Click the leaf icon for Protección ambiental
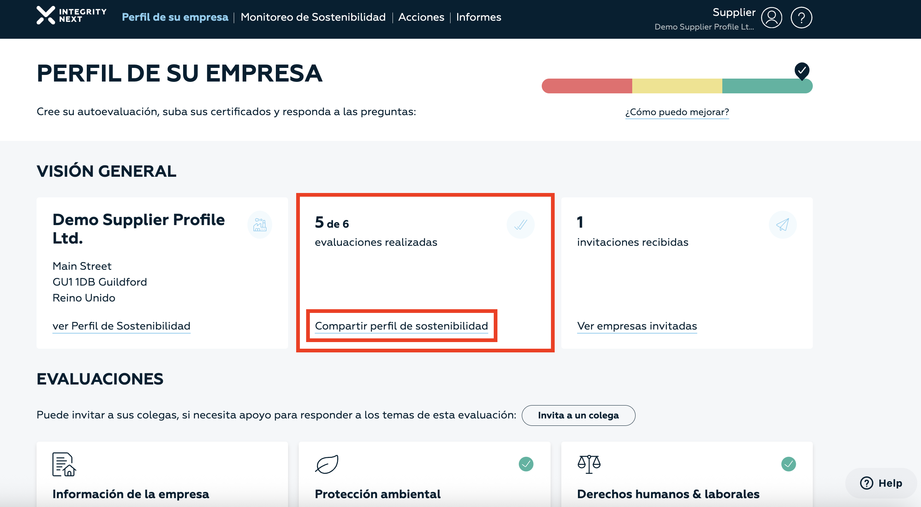921x507 pixels. pyautogui.click(x=327, y=464)
